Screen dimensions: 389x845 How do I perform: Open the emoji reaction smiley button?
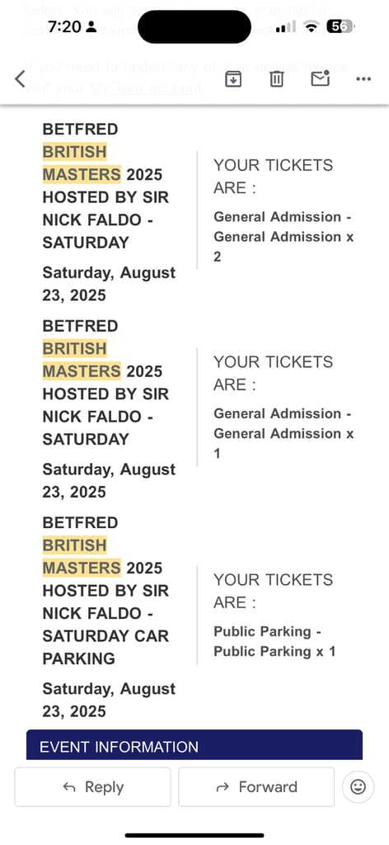pos(358,786)
